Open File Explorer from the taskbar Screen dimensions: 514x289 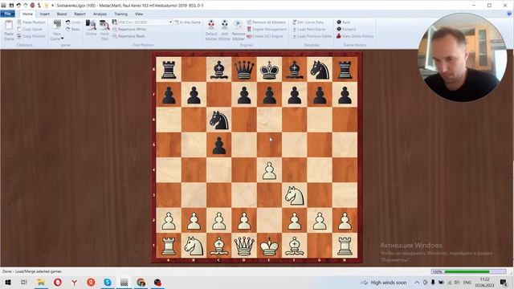coord(41,282)
